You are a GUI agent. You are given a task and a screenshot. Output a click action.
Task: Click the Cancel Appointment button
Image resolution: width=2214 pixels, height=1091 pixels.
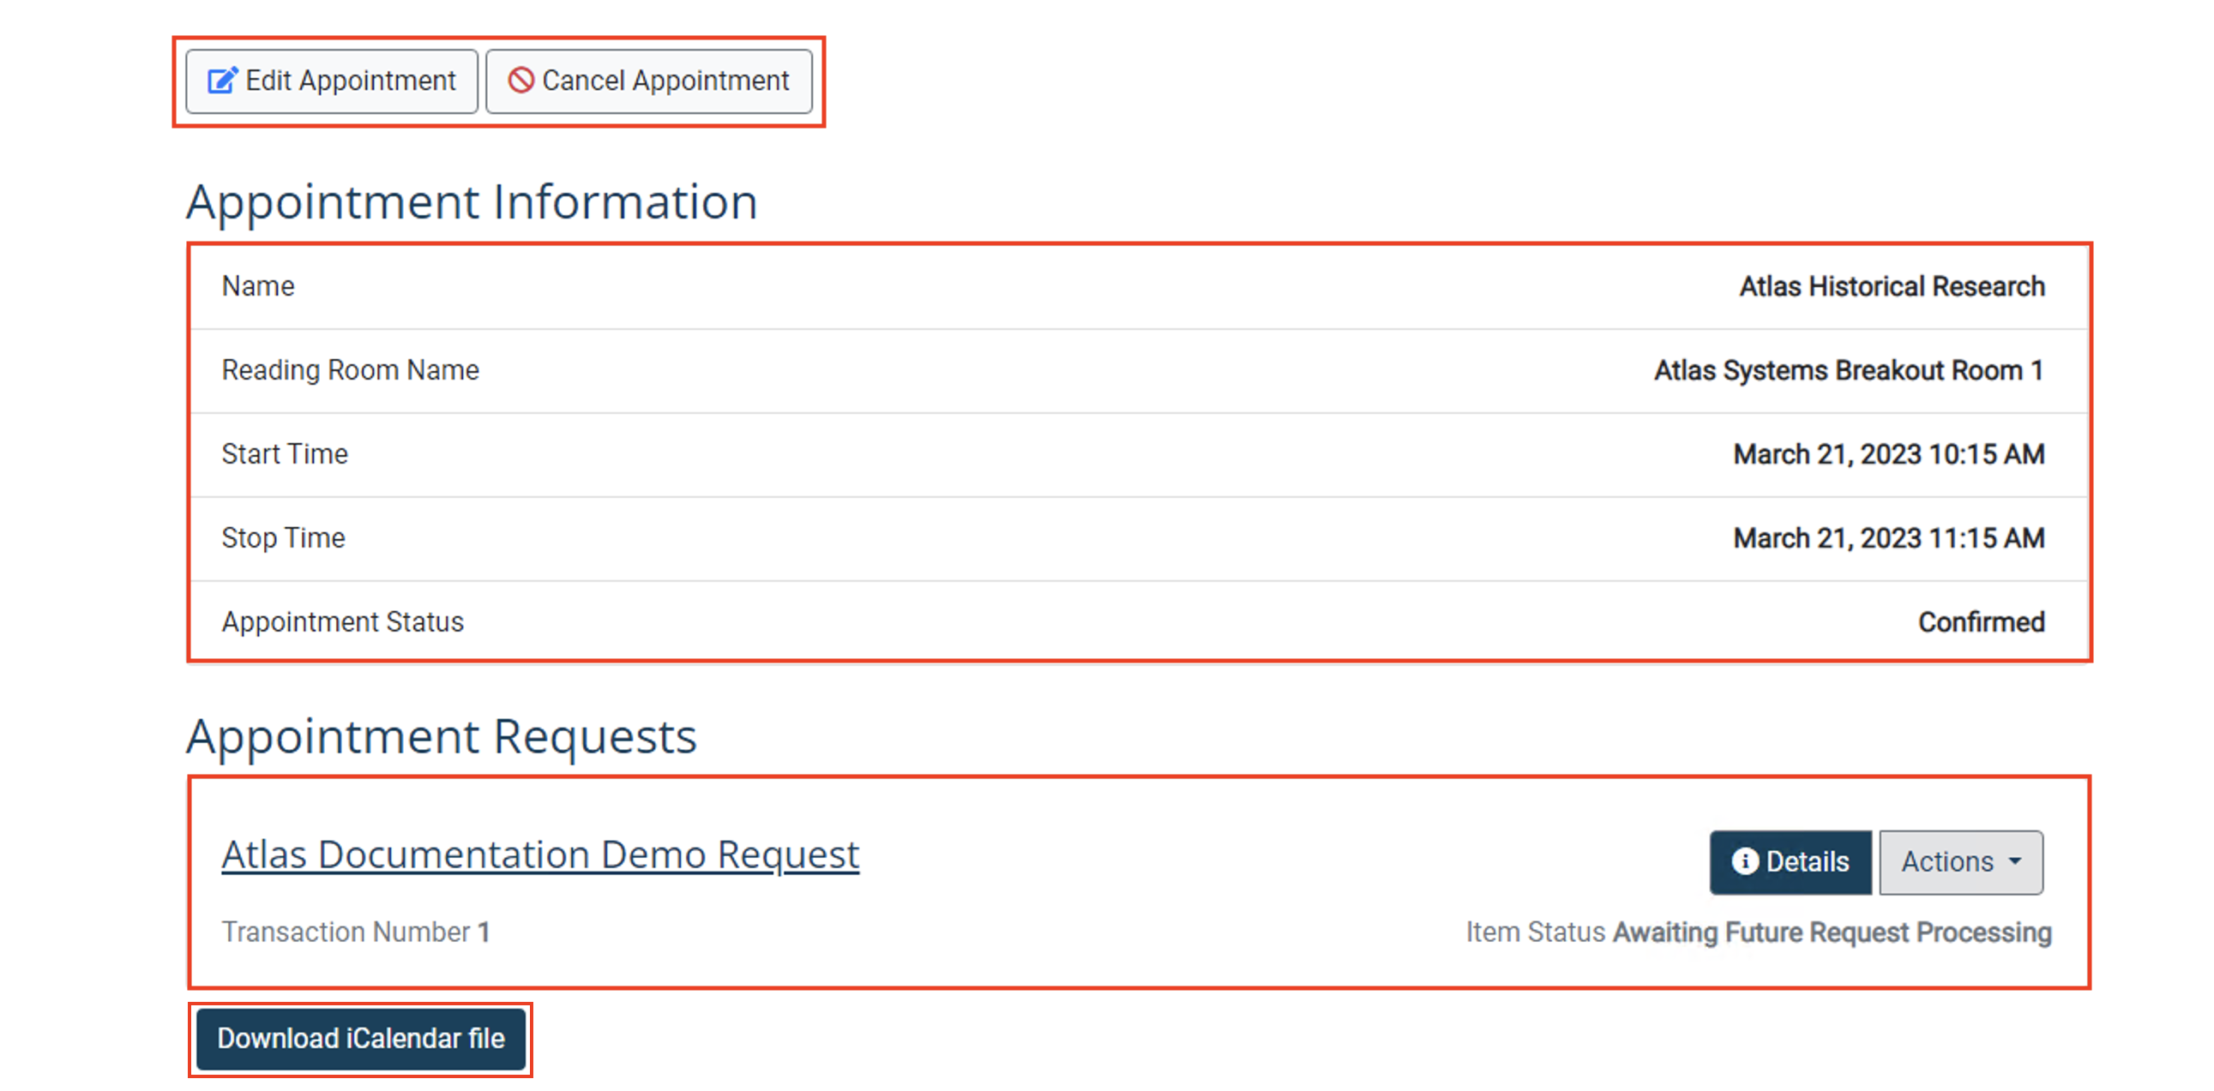(x=649, y=80)
